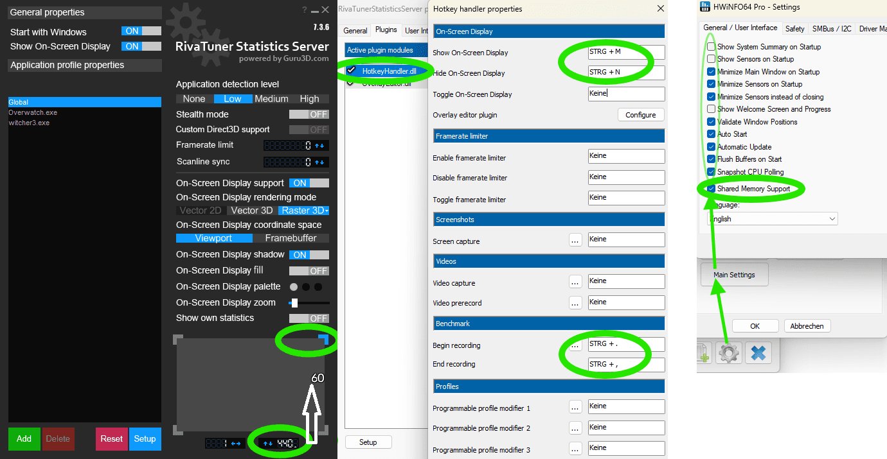Open the Language dropdown showing English

pos(772,219)
